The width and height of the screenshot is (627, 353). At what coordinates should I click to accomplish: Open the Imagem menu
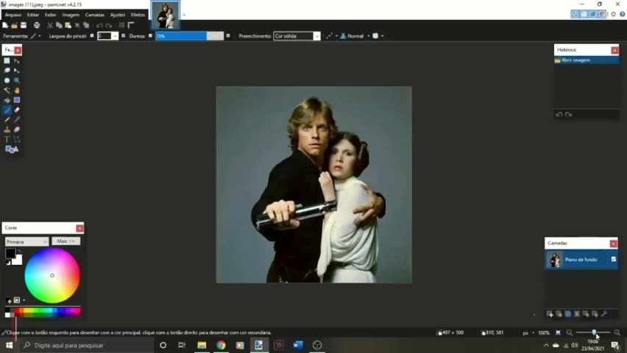coord(71,15)
